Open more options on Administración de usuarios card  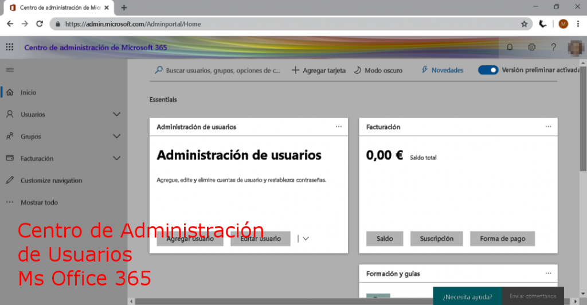(339, 126)
